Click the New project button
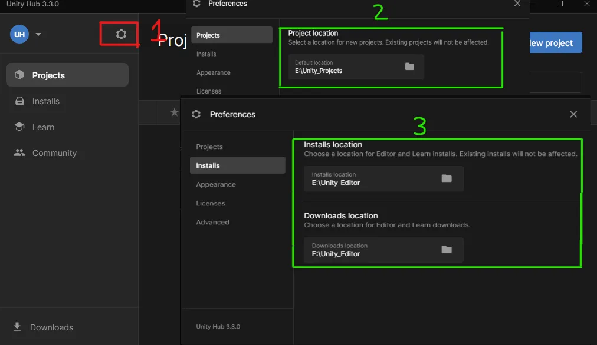Viewport: 597px width, 345px height. [553, 42]
